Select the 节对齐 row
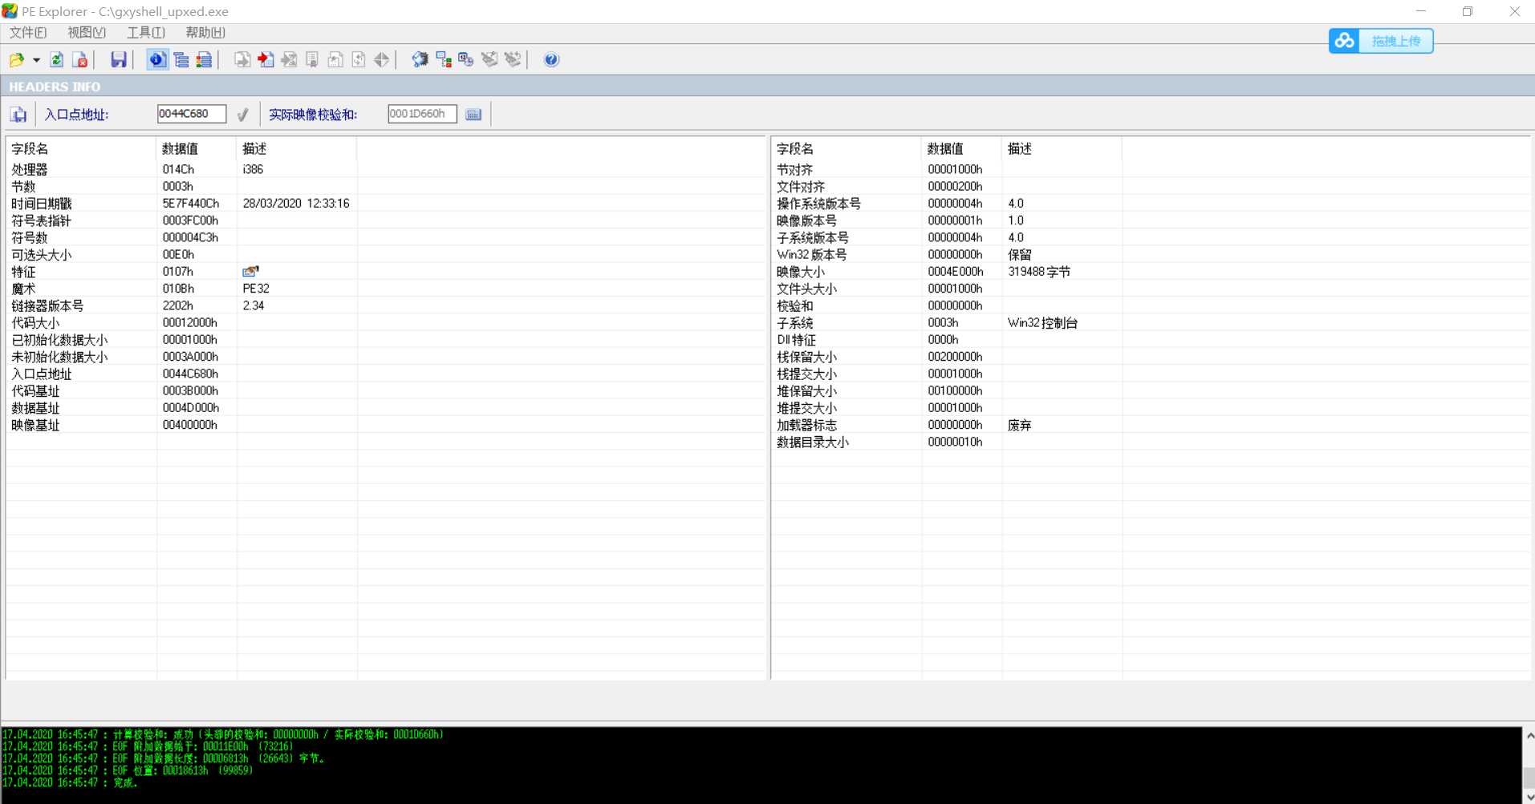 pyautogui.click(x=1151, y=169)
